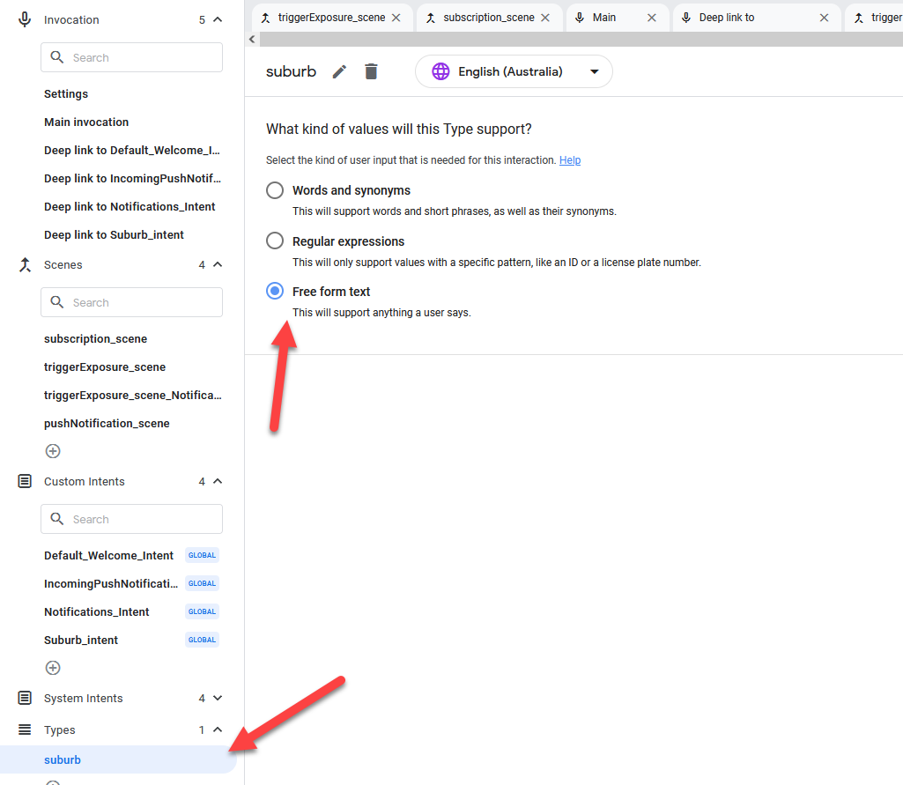Image resolution: width=903 pixels, height=785 pixels.
Task: Collapse the Custom Intents section
Action: click(x=218, y=482)
